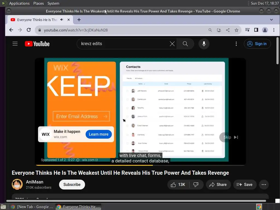Click the show desktop icon in taskbar

(3, 207)
